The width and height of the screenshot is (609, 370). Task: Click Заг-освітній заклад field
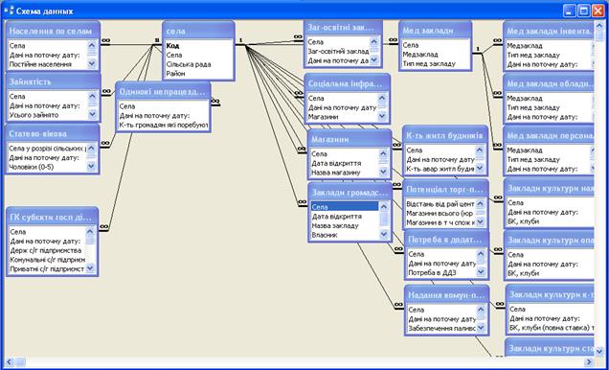(338, 51)
